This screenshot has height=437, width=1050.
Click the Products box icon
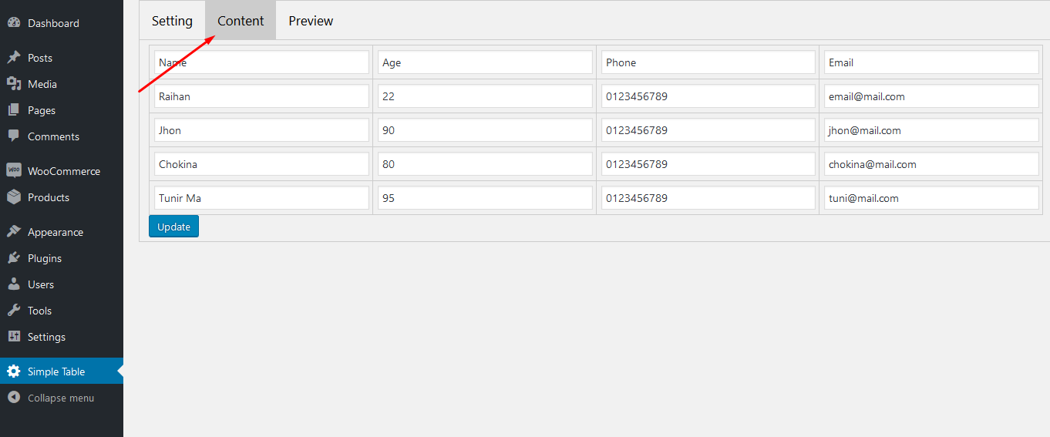[14, 197]
